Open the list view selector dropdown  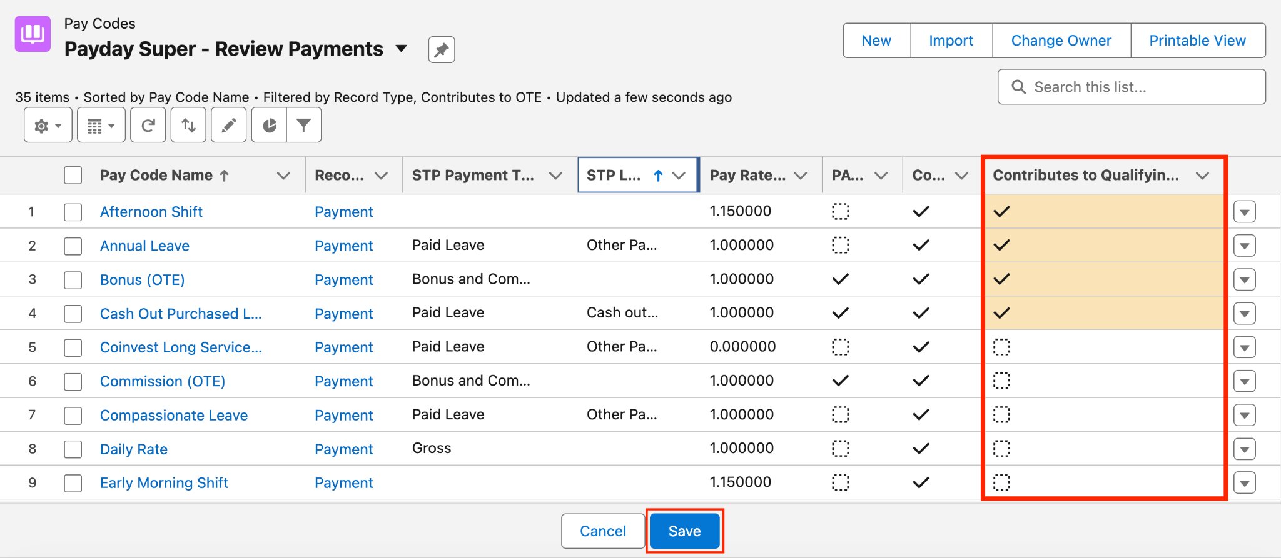tap(402, 49)
